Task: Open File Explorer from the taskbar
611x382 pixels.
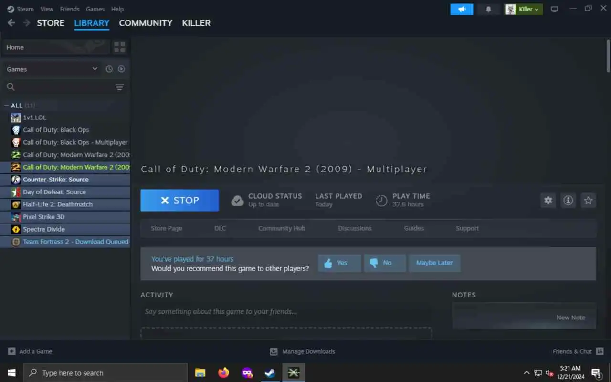Action: [x=200, y=372]
